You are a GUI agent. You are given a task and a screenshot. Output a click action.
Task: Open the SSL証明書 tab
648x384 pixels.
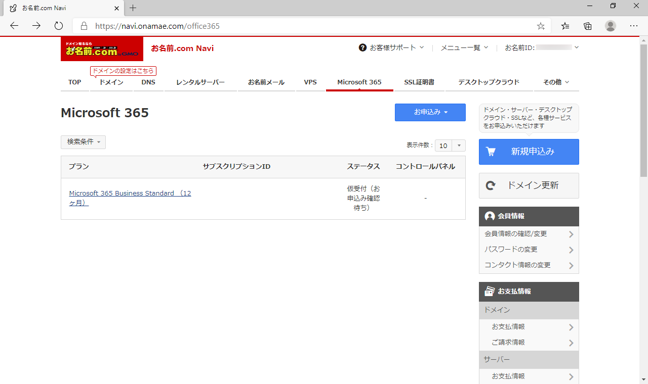[419, 82]
